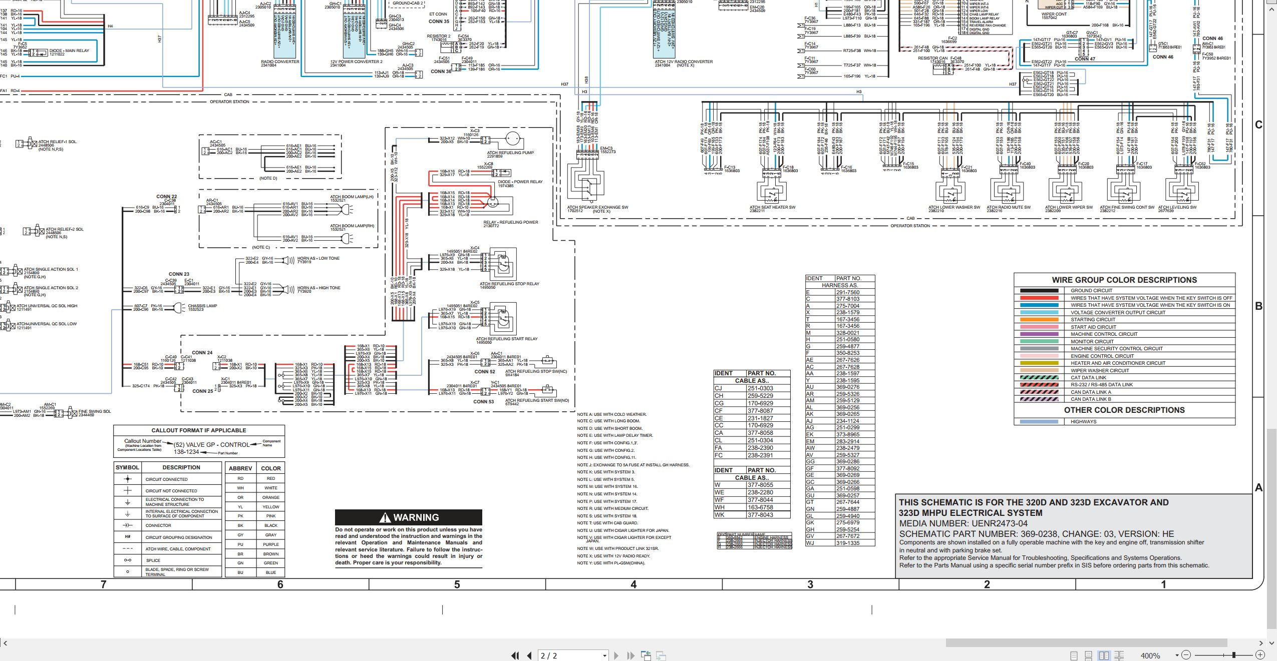
Task: Click the WARNING banner
Action: coord(409,517)
